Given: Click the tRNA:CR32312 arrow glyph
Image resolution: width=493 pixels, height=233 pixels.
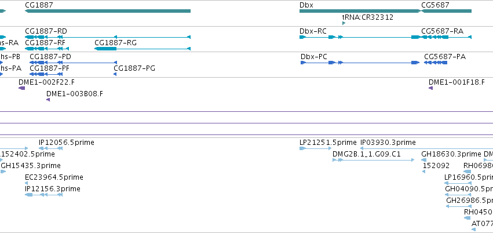Looking at the screenshot, I should [x=344, y=23].
